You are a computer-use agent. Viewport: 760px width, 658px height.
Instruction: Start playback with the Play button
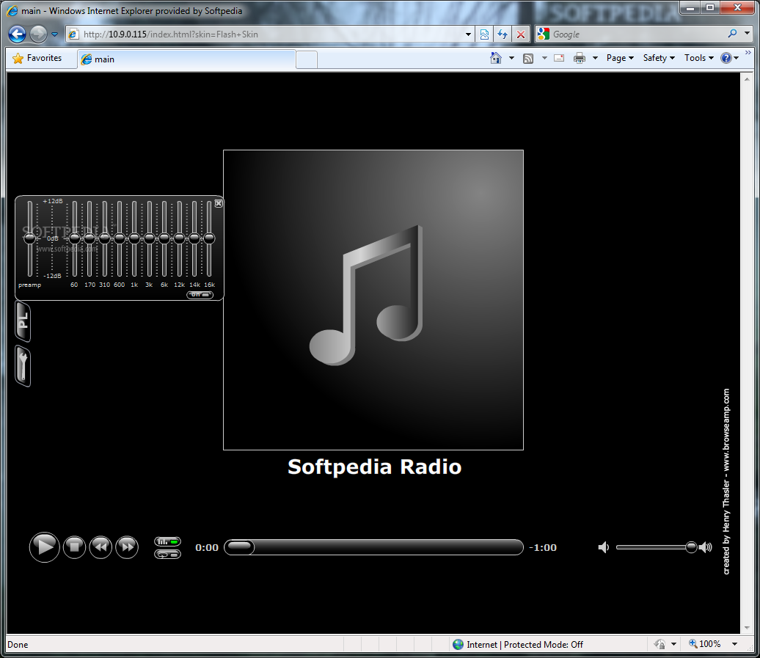[x=45, y=547]
